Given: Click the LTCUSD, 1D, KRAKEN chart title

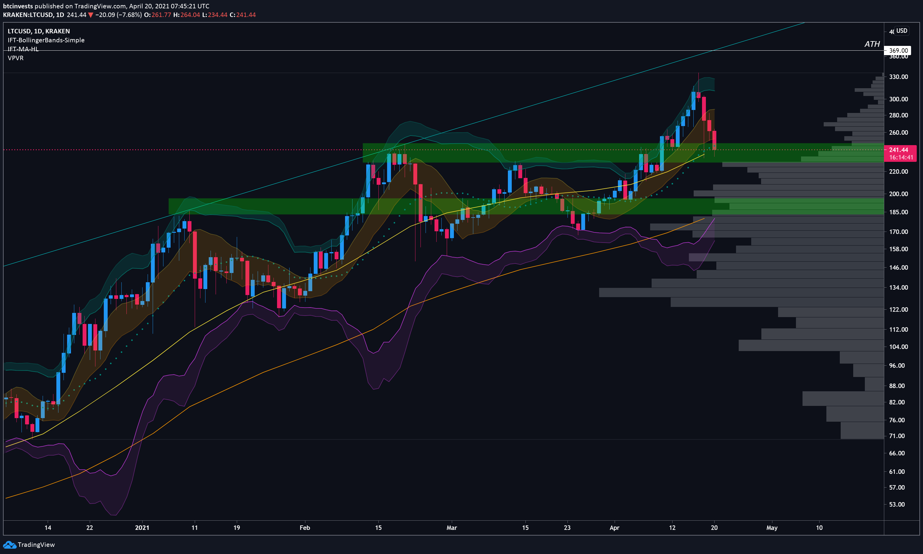Looking at the screenshot, I should pos(39,31).
